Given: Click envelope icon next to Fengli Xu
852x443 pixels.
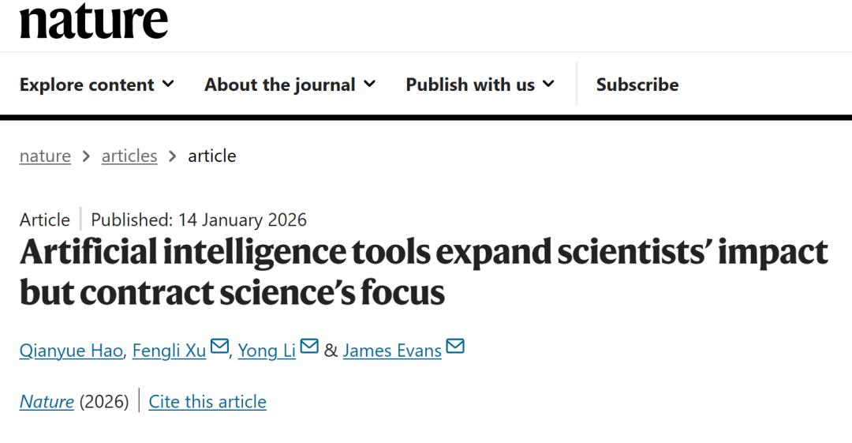Looking at the screenshot, I should [x=220, y=347].
